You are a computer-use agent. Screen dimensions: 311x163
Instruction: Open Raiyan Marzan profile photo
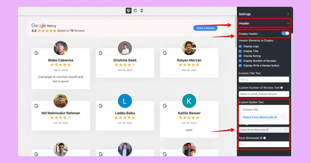click(x=189, y=48)
